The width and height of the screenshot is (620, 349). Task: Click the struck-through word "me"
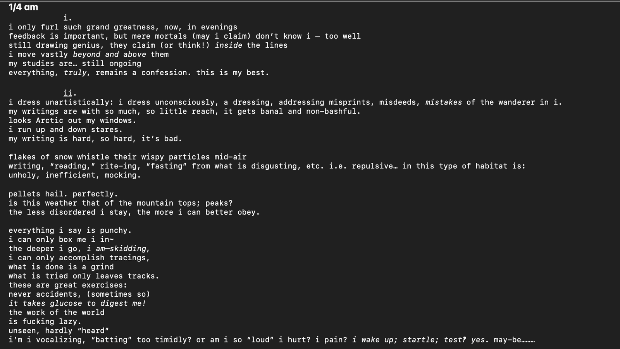pyautogui.click(x=81, y=240)
